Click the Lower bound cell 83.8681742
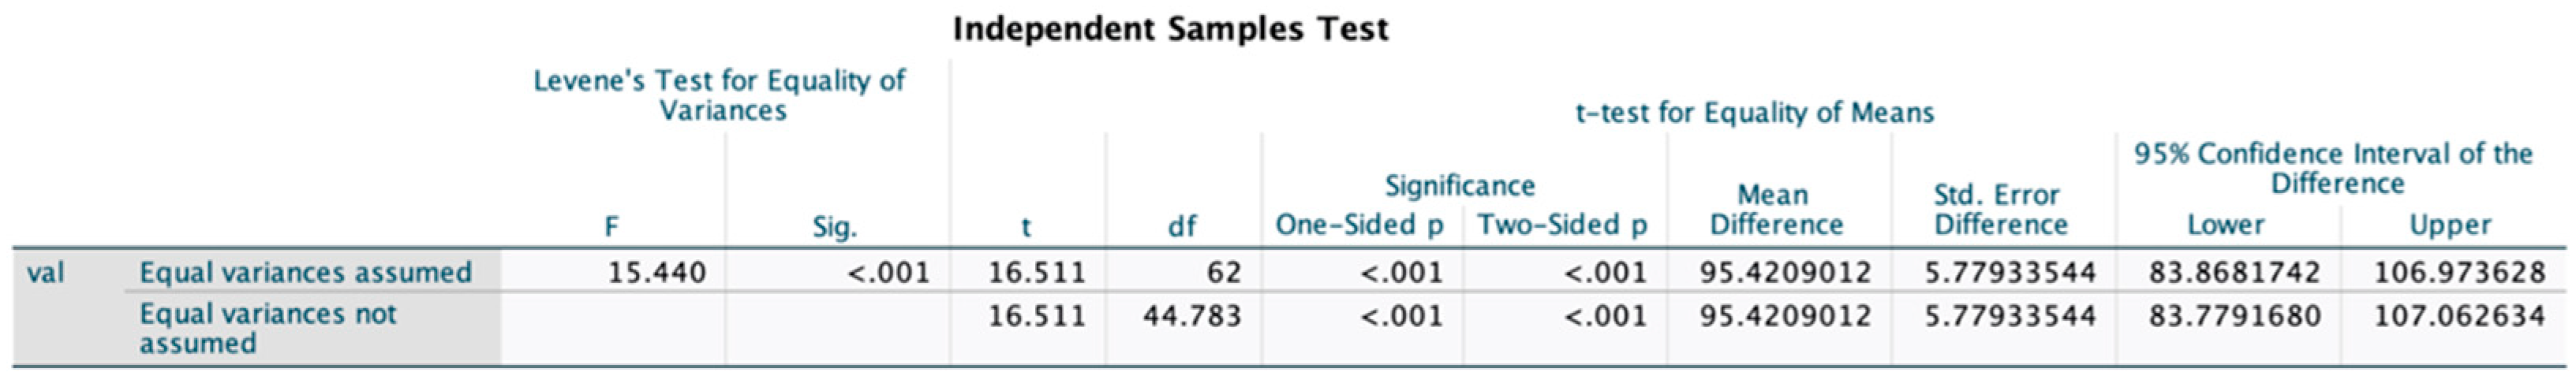Image resolution: width=2576 pixels, height=387 pixels. point(2234,272)
